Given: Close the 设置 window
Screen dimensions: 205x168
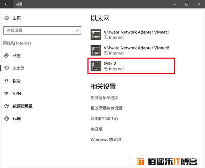Looking at the screenshot, I should 199,4.
